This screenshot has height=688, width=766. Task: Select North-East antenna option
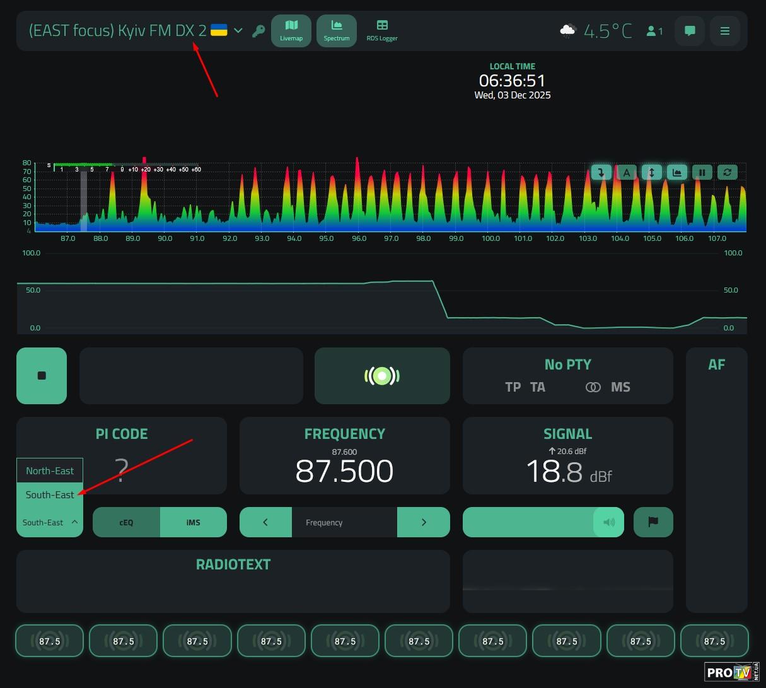point(50,470)
